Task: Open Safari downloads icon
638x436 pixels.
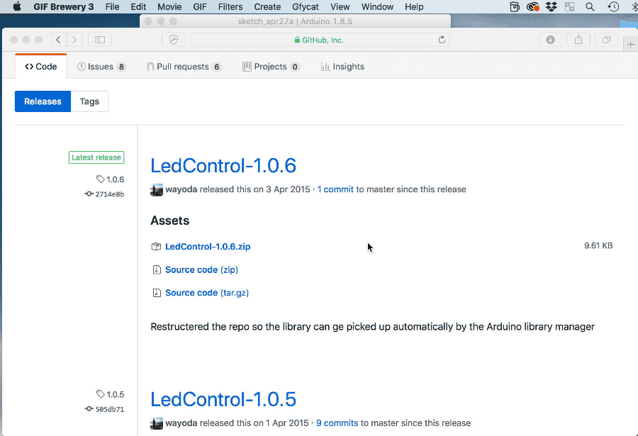Action: 550,40
